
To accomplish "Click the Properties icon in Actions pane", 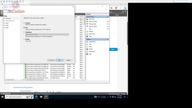I will (x=87, y=52).
